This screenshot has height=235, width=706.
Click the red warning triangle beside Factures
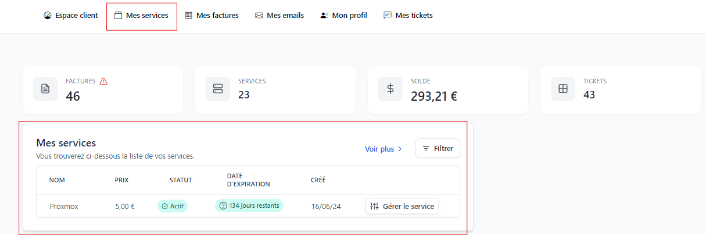tap(103, 81)
